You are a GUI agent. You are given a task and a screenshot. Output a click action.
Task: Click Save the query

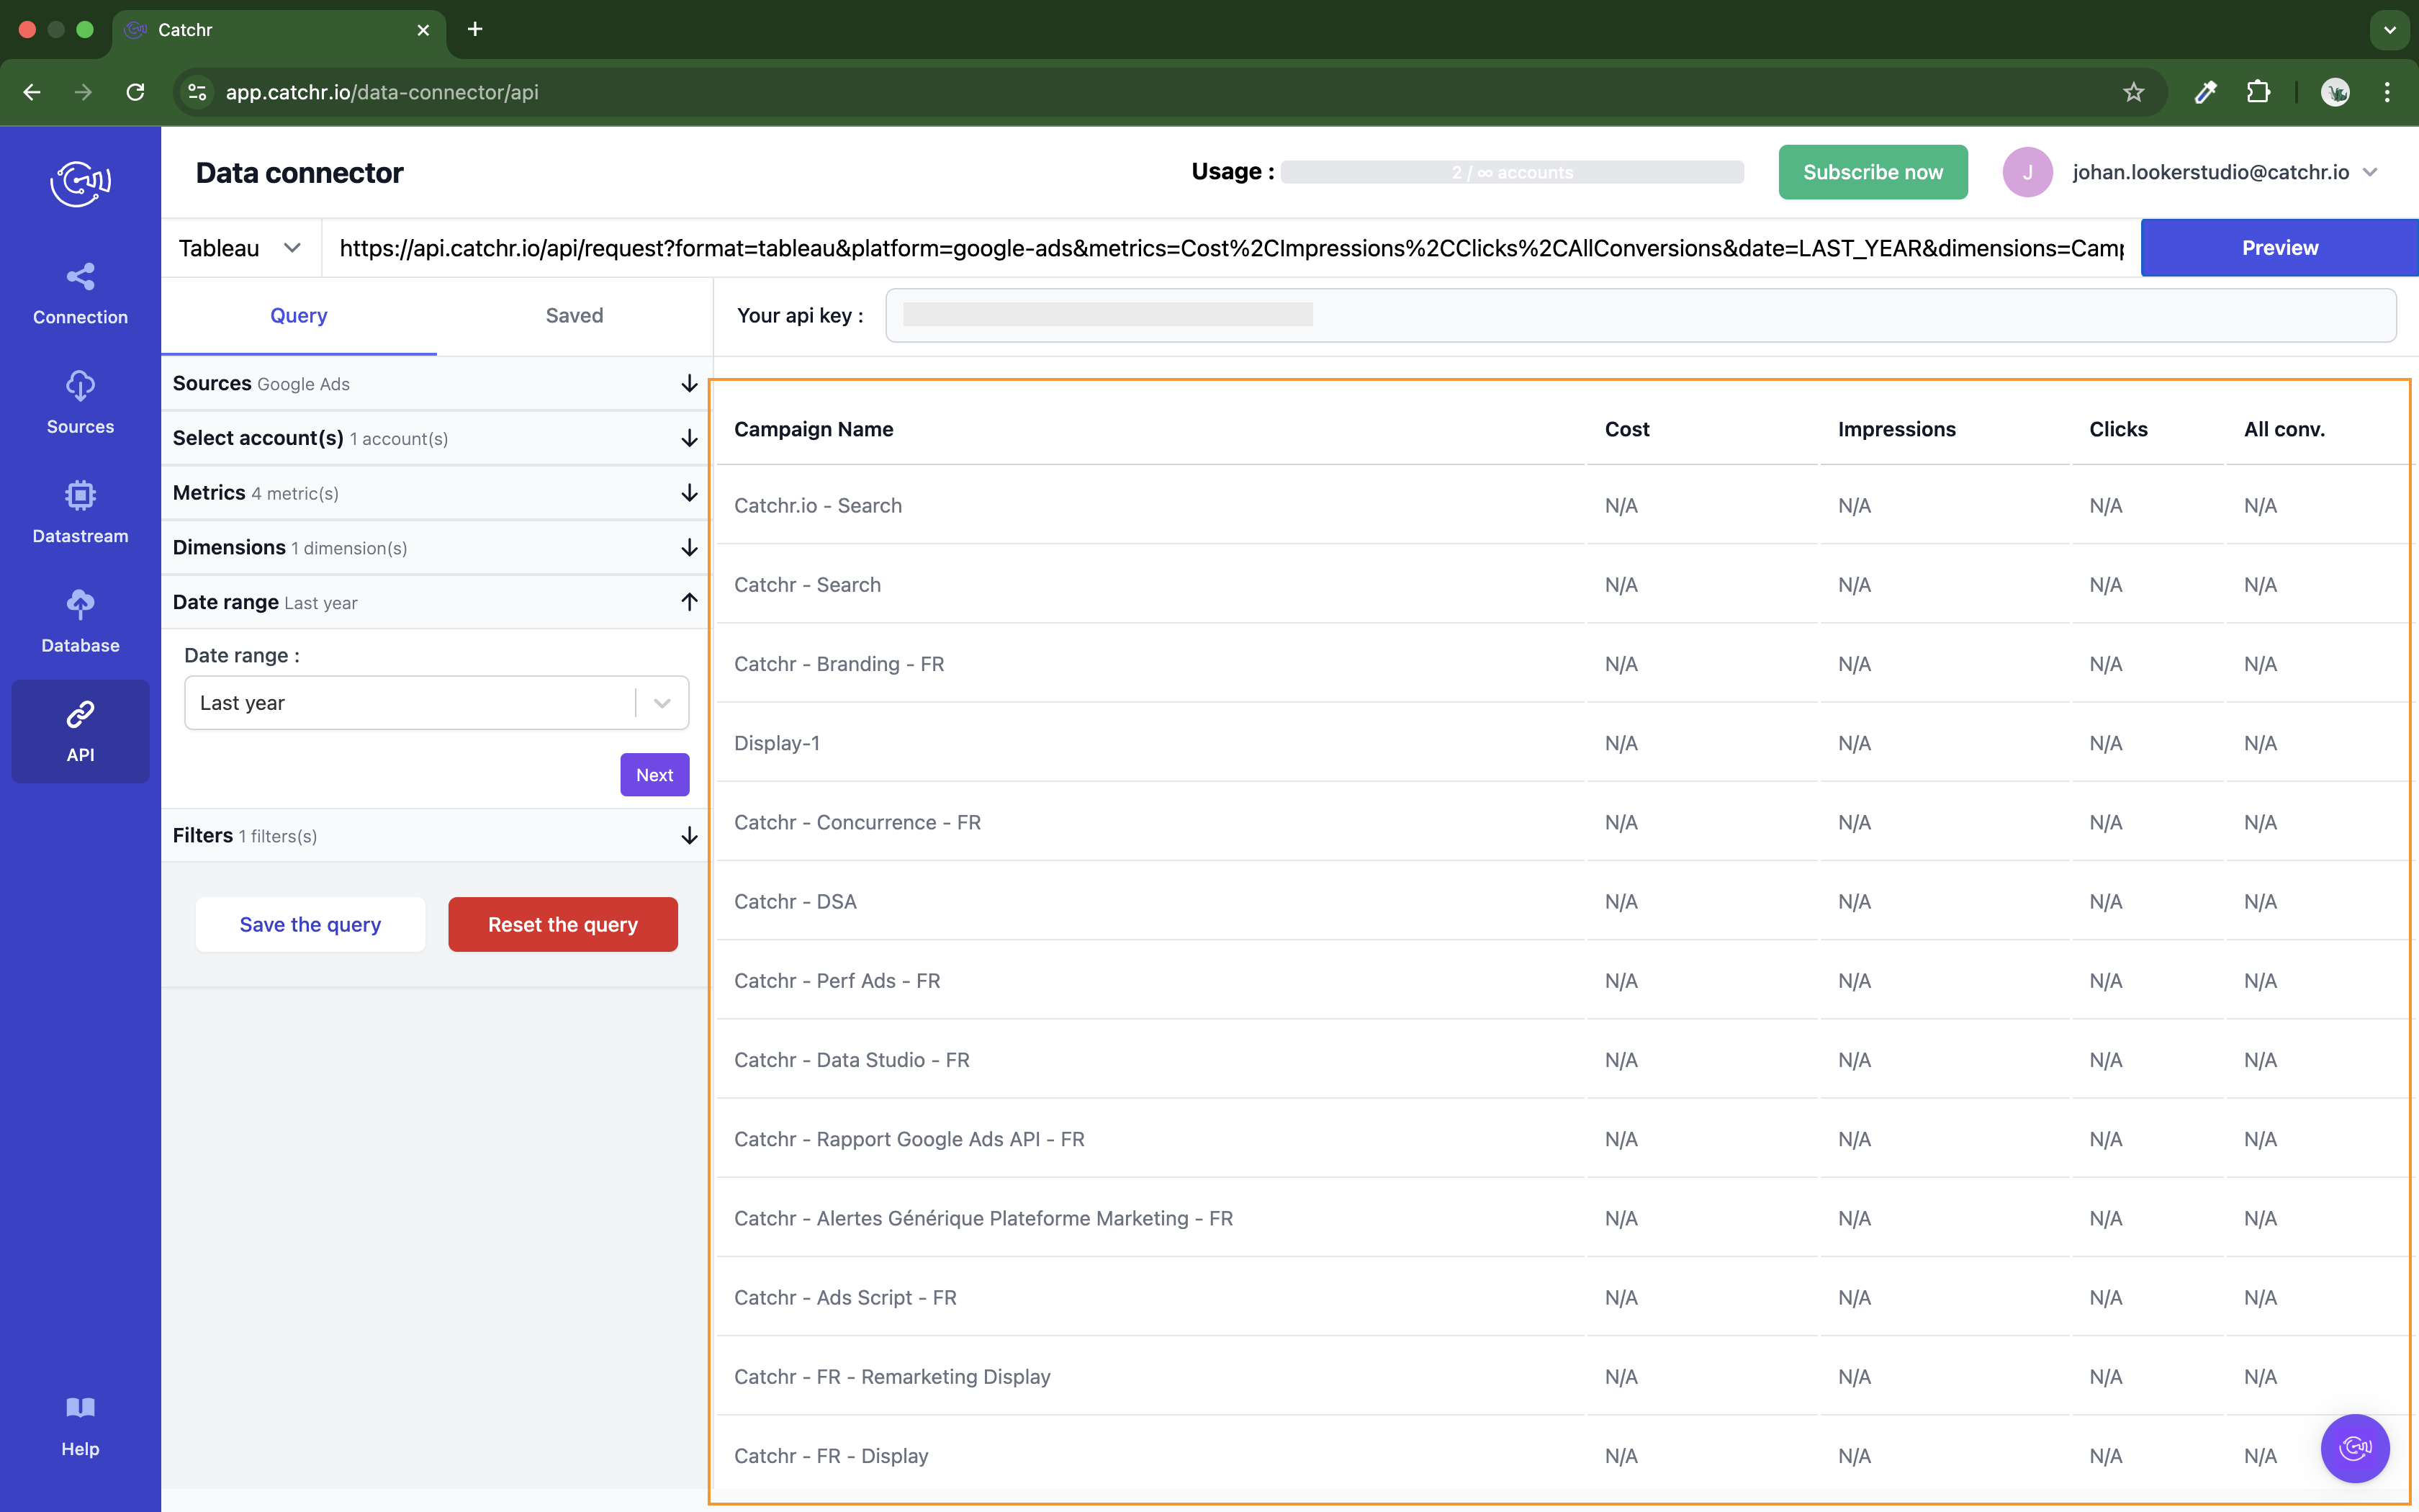coord(310,924)
